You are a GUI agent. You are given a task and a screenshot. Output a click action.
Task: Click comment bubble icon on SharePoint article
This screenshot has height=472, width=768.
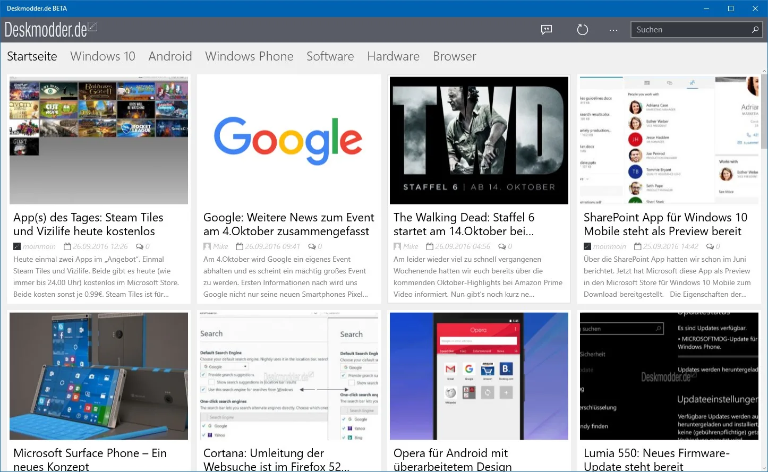pyautogui.click(x=710, y=246)
